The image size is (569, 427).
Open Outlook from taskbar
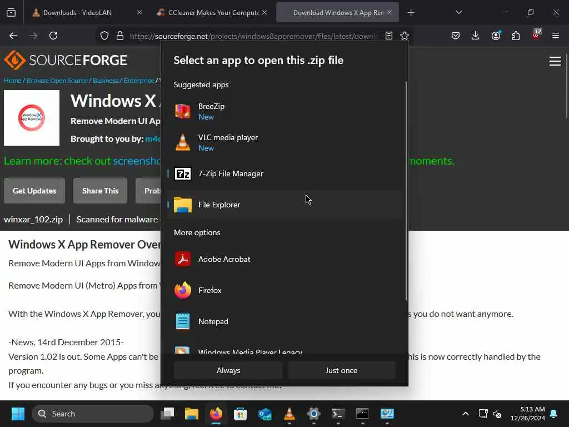(x=265, y=414)
